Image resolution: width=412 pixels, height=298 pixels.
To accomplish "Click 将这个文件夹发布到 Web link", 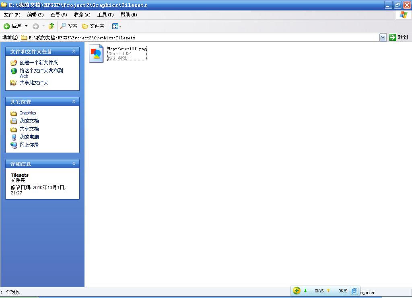I will click(41, 73).
